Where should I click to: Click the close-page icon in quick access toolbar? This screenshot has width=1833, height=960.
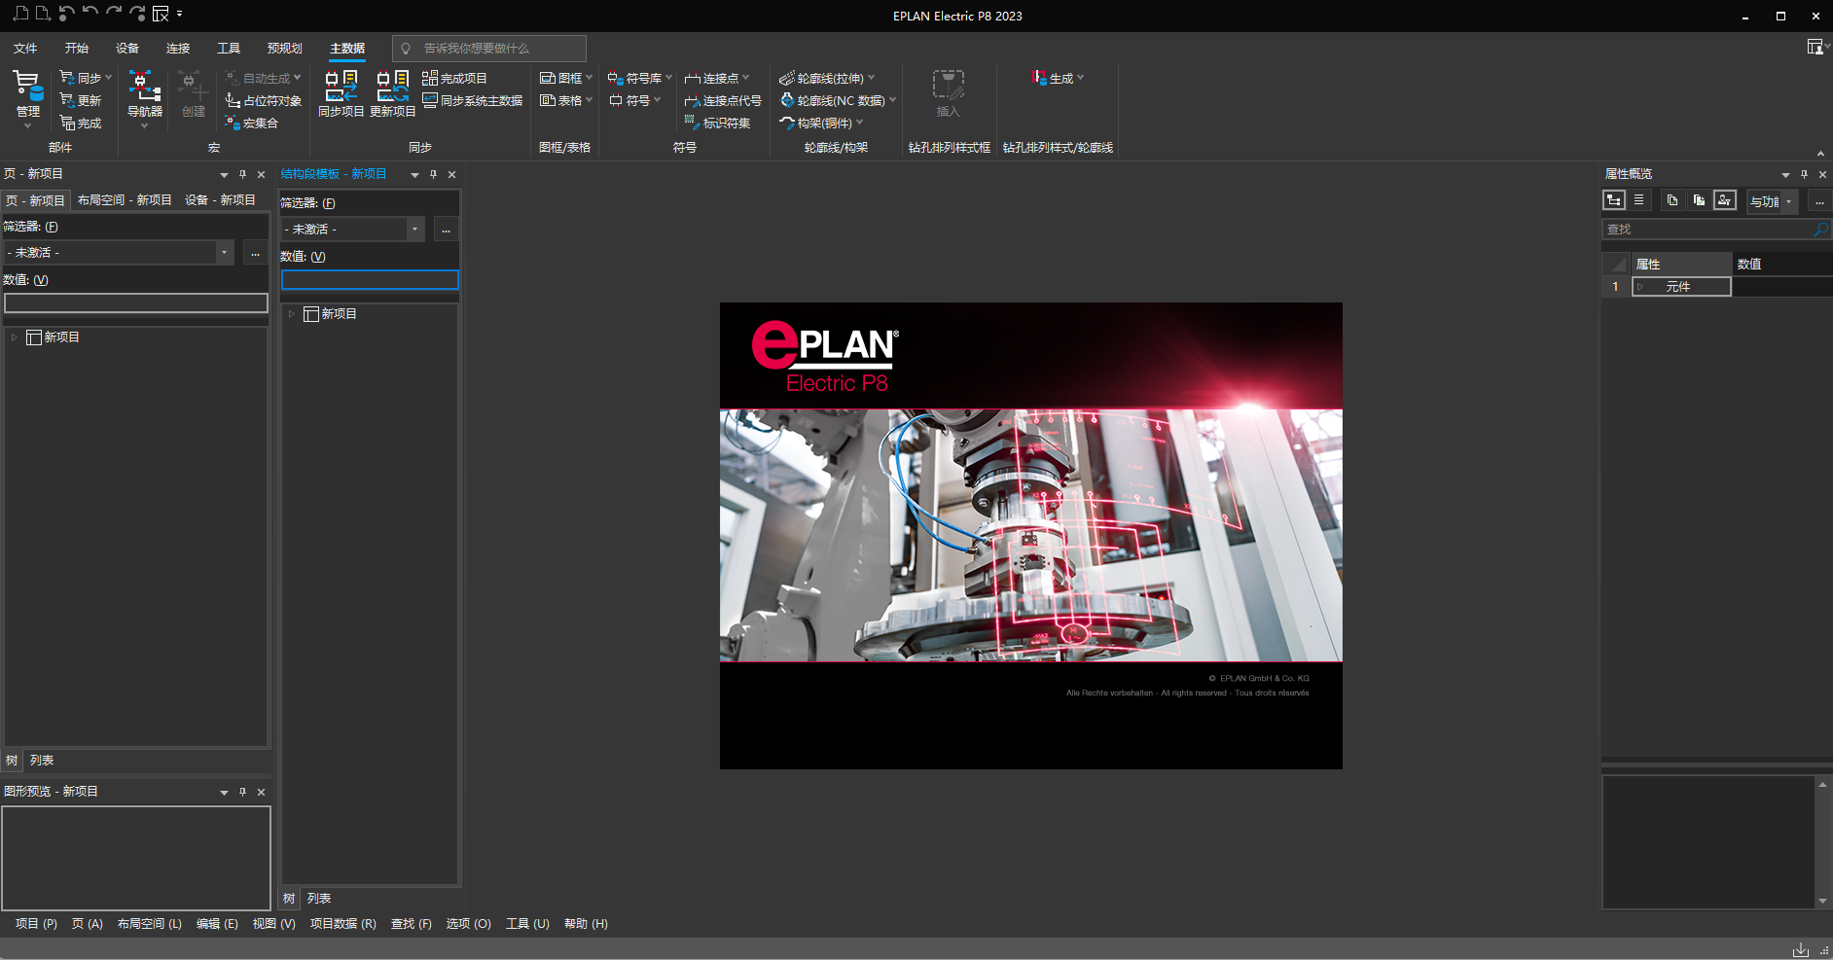pyautogui.click(x=162, y=14)
